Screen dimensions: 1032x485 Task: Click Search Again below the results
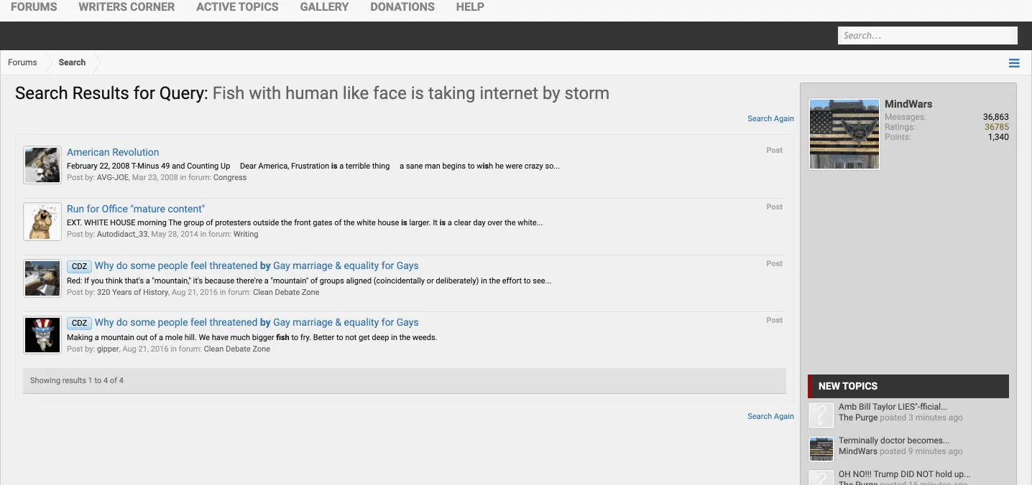[770, 416]
